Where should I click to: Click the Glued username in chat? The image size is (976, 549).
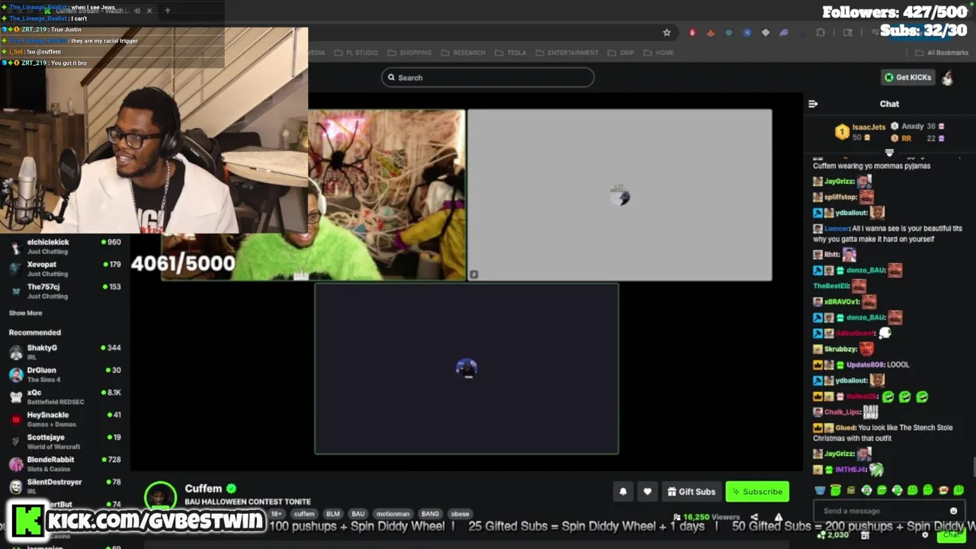click(x=845, y=428)
